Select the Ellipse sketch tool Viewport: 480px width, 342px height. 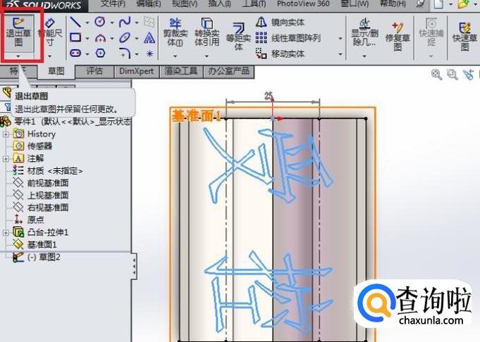(125, 38)
